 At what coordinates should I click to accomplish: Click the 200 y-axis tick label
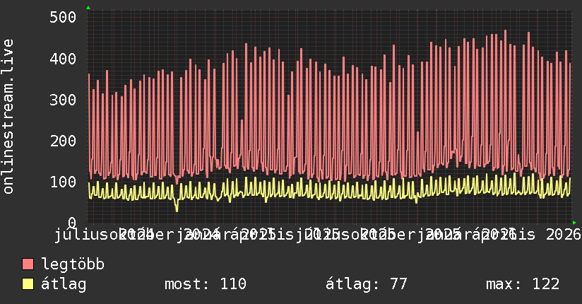pos(63,141)
